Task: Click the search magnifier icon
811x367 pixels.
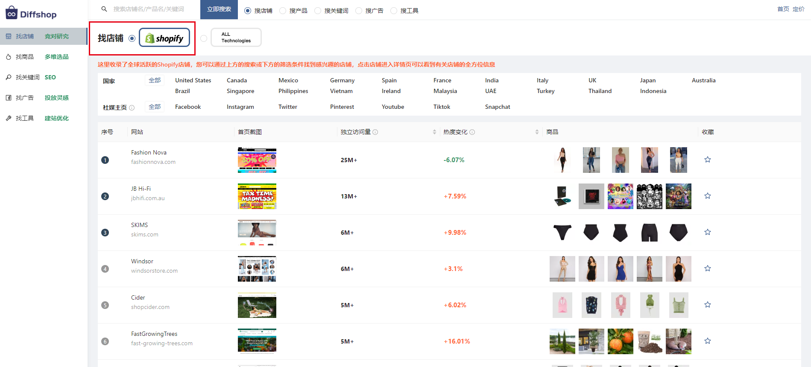Action: (104, 9)
